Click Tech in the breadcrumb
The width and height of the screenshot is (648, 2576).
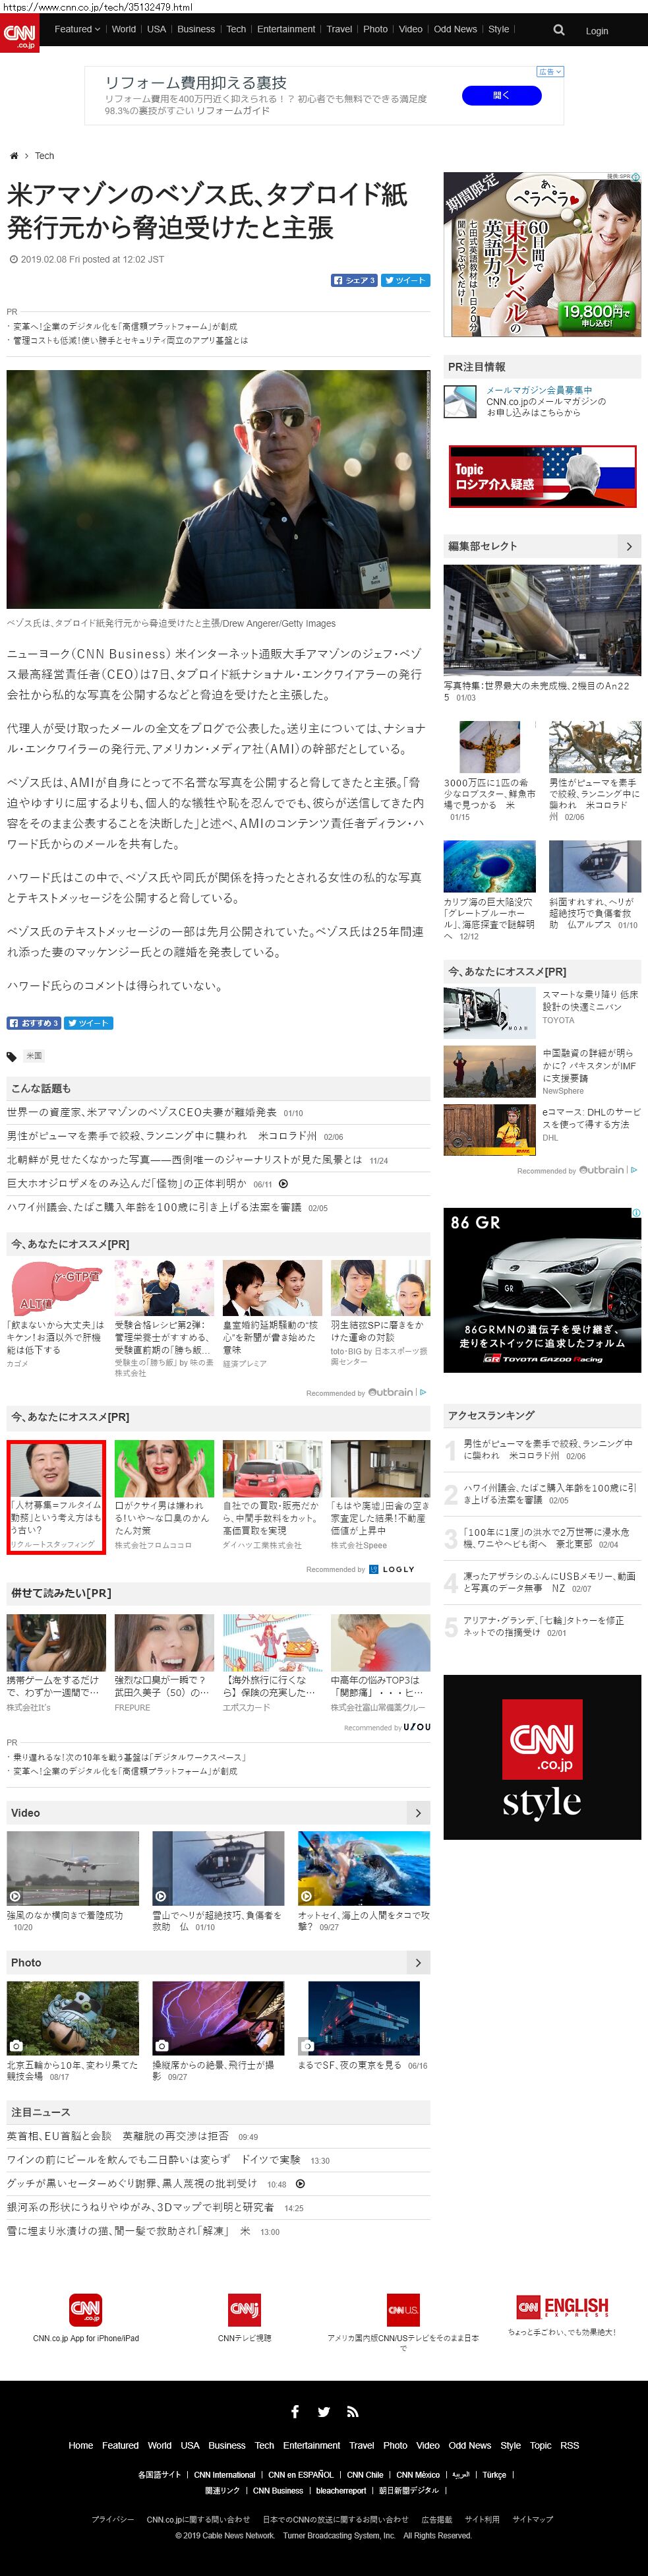pos(44,156)
